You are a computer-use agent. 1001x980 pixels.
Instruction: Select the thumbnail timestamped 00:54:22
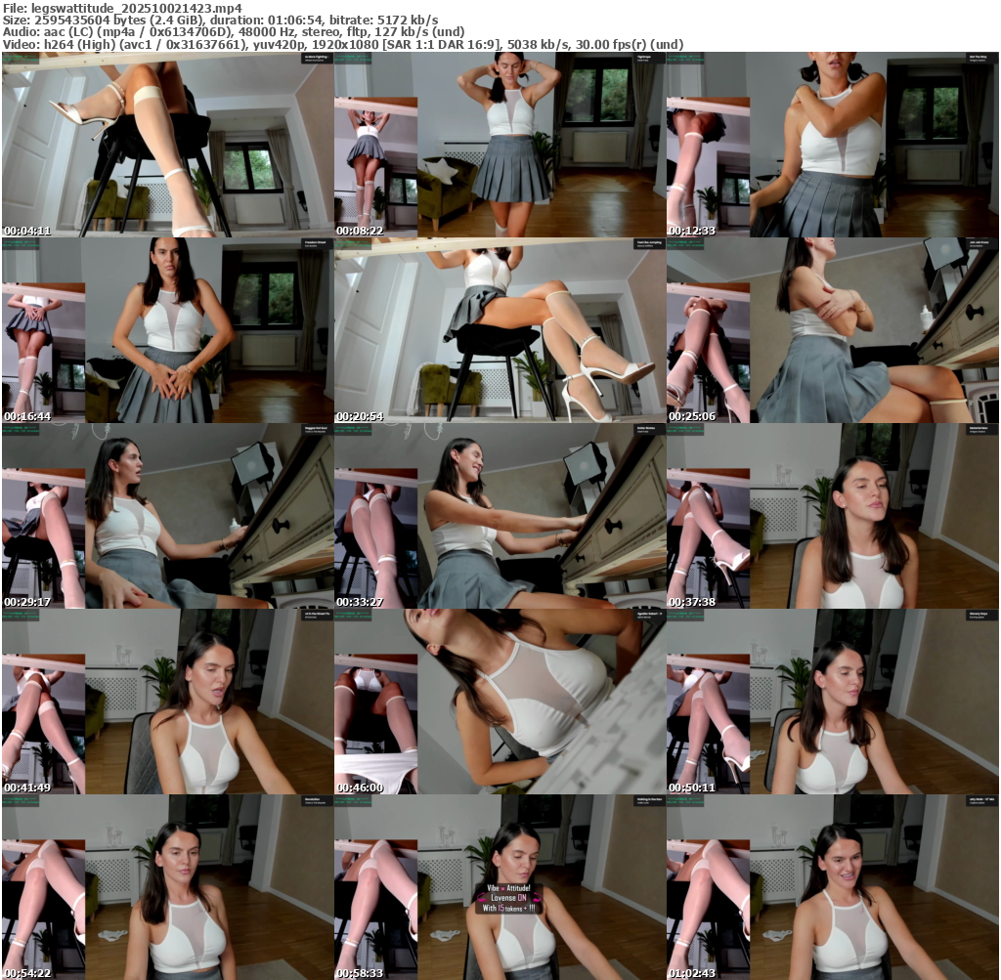168,887
